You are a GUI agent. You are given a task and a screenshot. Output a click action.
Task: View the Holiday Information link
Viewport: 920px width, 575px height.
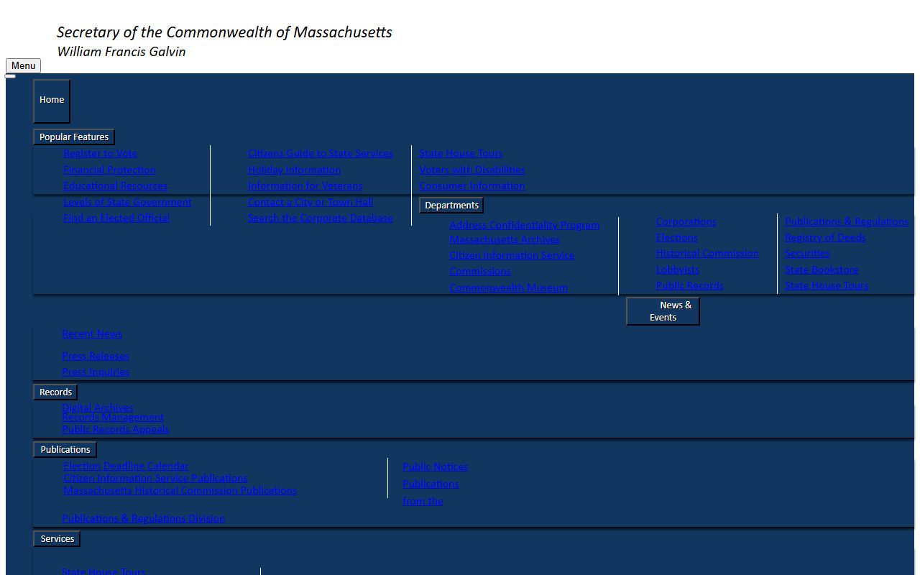pyautogui.click(x=294, y=170)
